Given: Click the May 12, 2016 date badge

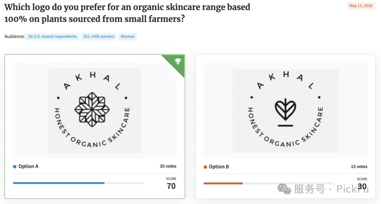Looking at the screenshot, I should (361, 5).
